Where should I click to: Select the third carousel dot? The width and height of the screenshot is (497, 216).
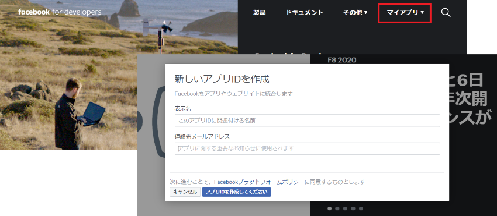[345, 208]
